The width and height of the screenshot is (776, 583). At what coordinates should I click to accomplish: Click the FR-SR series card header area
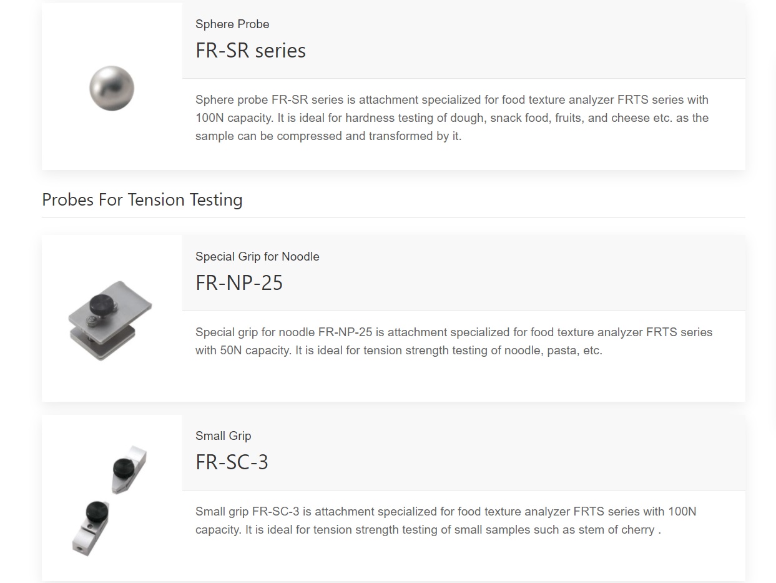point(464,41)
